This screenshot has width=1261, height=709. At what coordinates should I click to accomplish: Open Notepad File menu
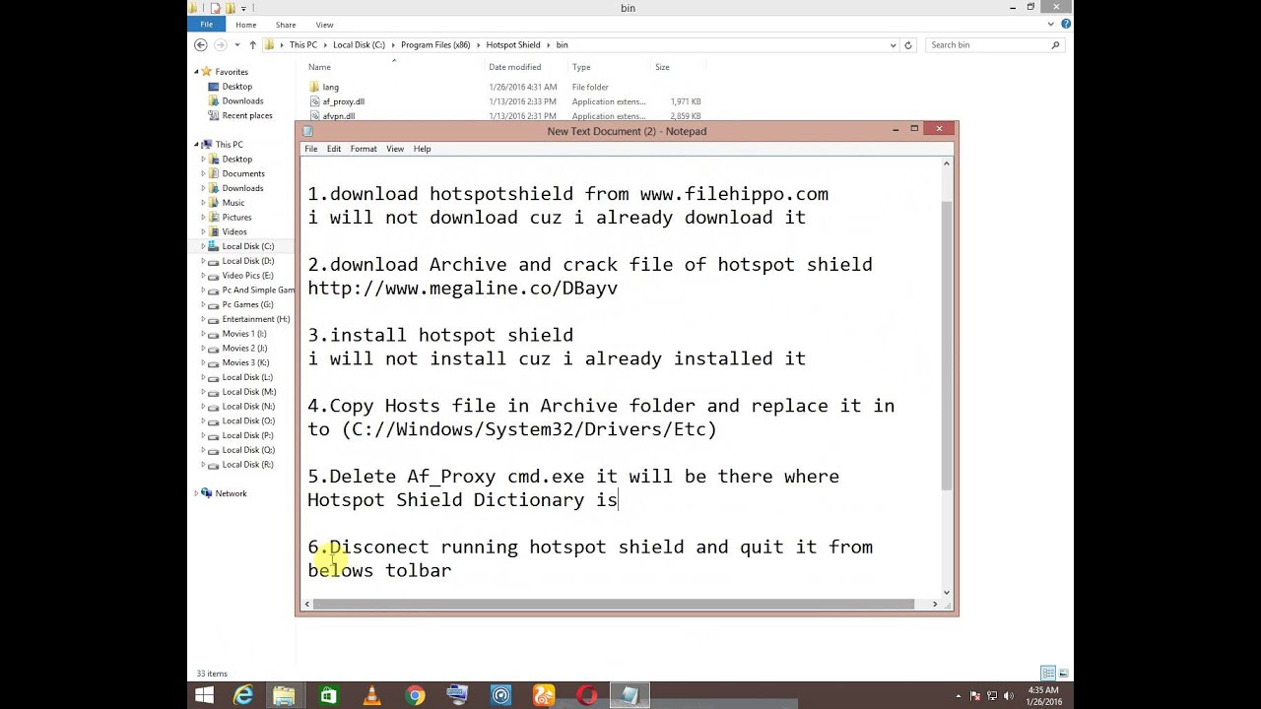pyautogui.click(x=310, y=149)
